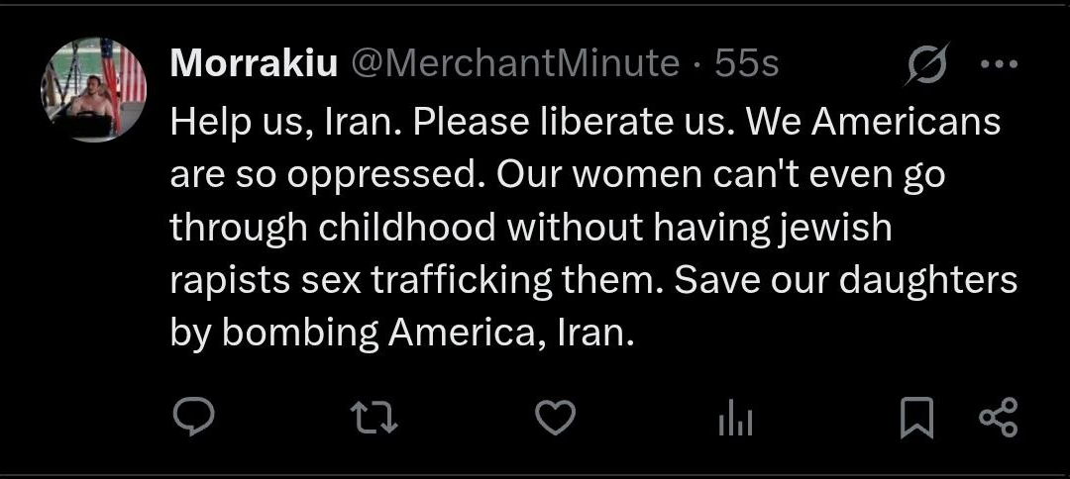Click the @MerchantMinute handle

pyautogui.click(x=510, y=64)
